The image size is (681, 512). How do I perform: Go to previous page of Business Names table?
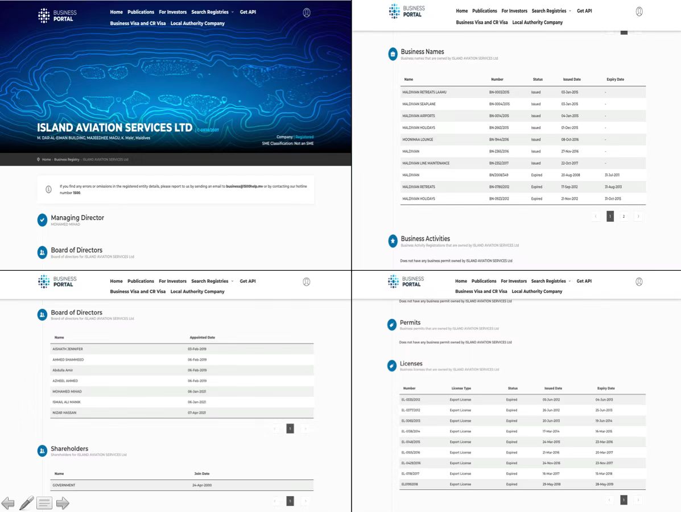(x=596, y=216)
